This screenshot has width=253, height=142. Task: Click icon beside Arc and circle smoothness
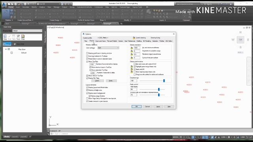click(x=132, y=48)
